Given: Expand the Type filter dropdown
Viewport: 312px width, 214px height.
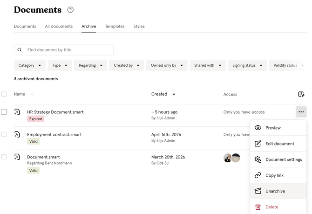Looking at the screenshot, I should [60, 65].
